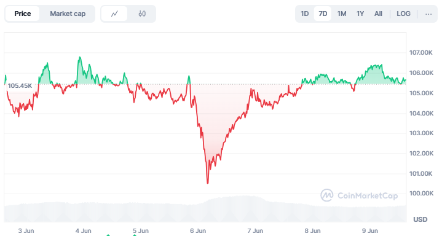Click the USD currency label
This screenshot has width=442, height=236.
420,219
